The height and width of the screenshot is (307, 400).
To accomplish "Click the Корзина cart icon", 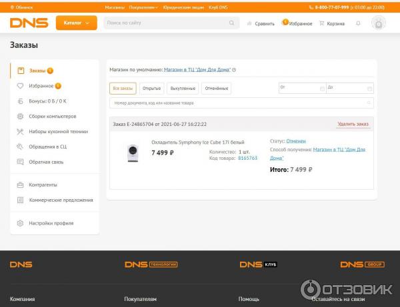I will pyautogui.click(x=321, y=23).
